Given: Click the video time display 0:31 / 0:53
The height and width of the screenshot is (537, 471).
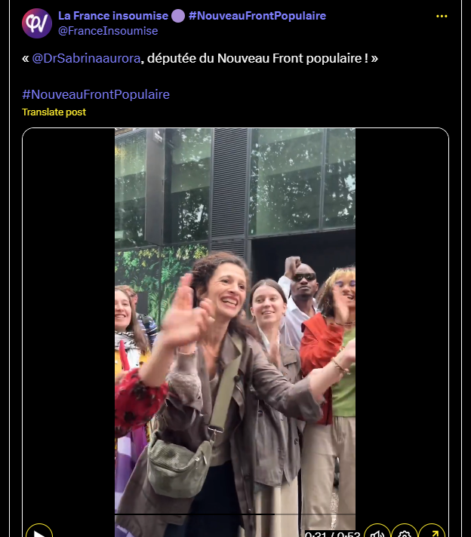Looking at the screenshot, I should pos(332,534).
